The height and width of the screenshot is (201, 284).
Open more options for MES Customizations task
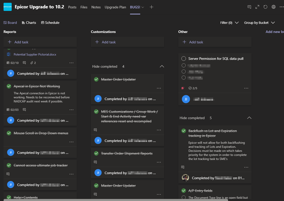tap(159, 130)
